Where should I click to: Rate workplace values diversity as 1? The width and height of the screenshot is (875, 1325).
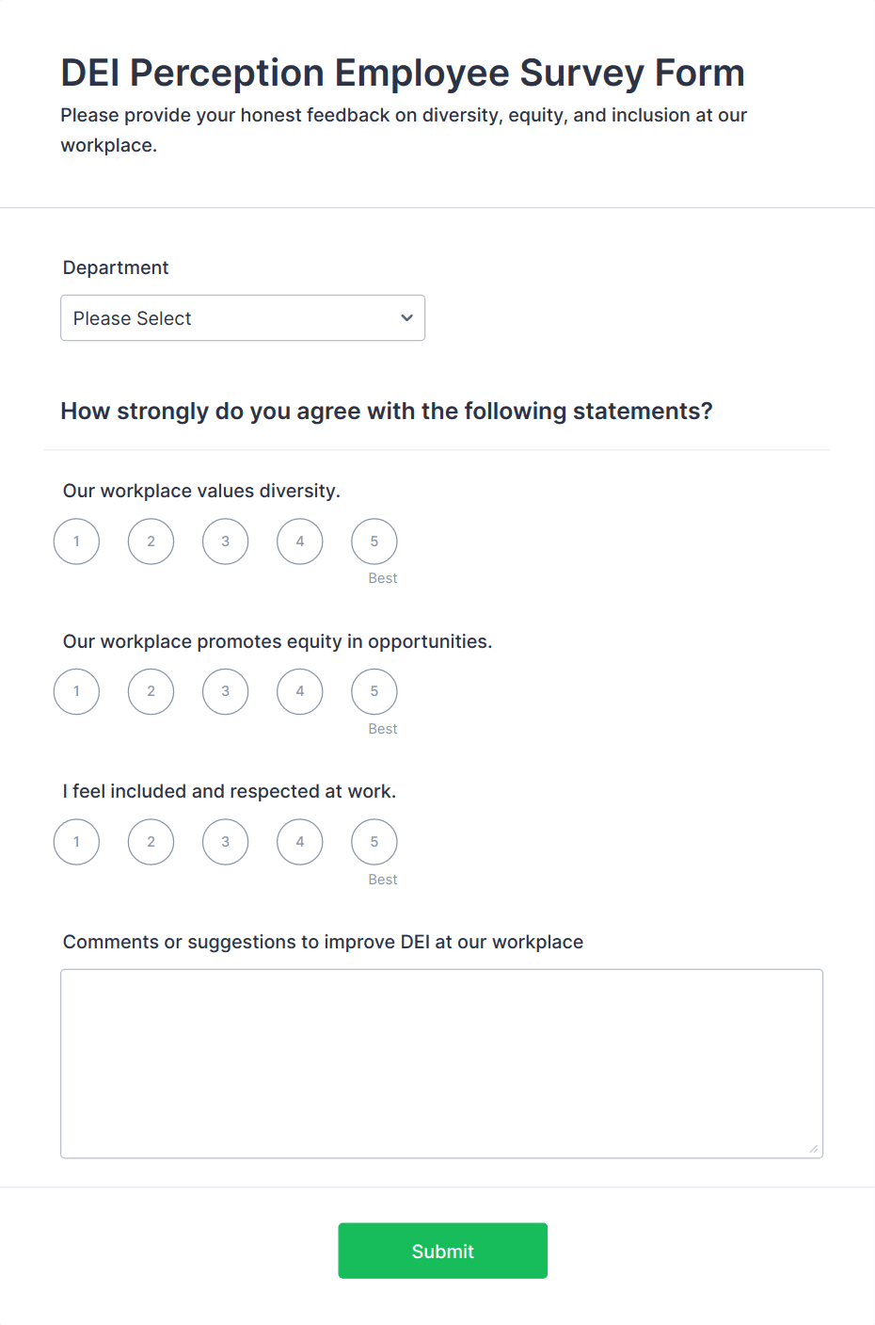[77, 541]
